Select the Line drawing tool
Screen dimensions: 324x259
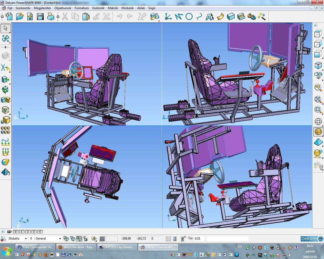point(178,17)
